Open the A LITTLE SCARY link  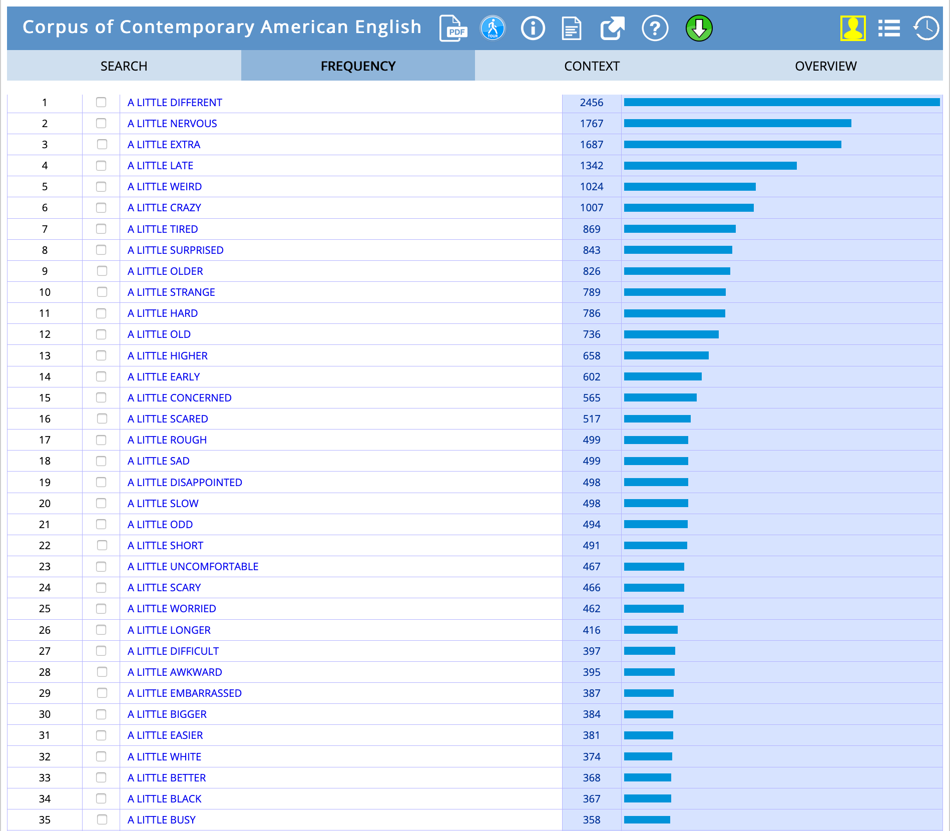(164, 588)
